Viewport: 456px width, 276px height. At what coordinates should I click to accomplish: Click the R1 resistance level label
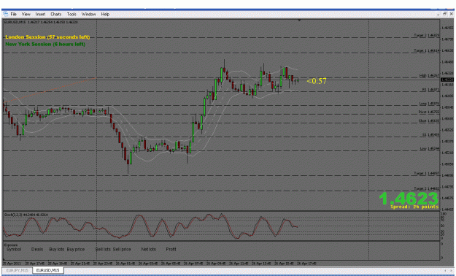pyautogui.click(x=430, y=90)
